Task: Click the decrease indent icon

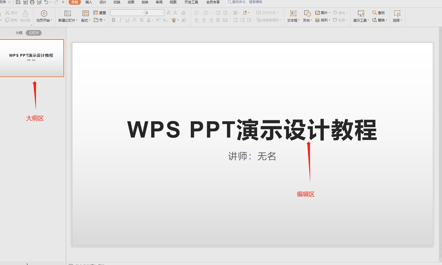Action: point(218,13)
